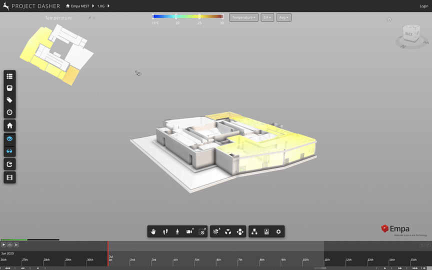Screen dimensions: 432x270
Task: Select the 1.0G breadcrumb level
Action: (x=100, y=6)
